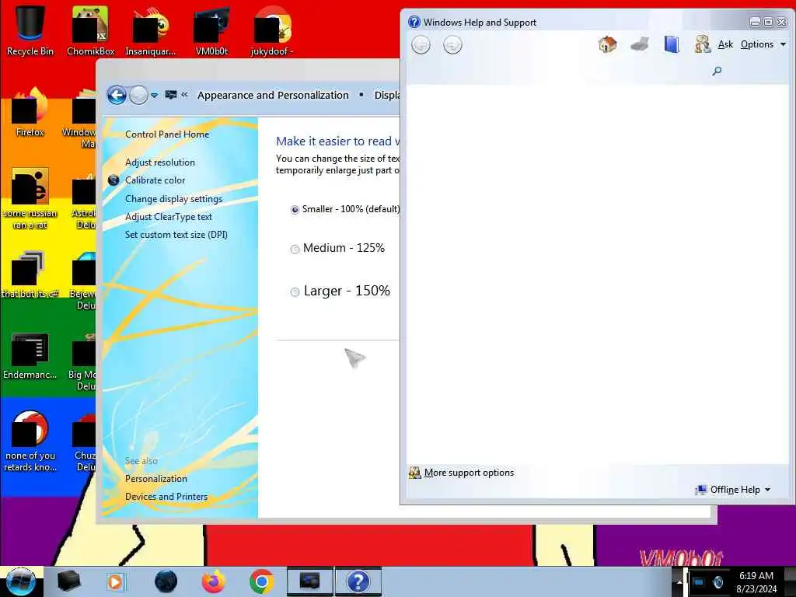Open the 'some russian ran a rat' desktop icon
The width and height of the screenshot is (796, 597).
point(30,198)
